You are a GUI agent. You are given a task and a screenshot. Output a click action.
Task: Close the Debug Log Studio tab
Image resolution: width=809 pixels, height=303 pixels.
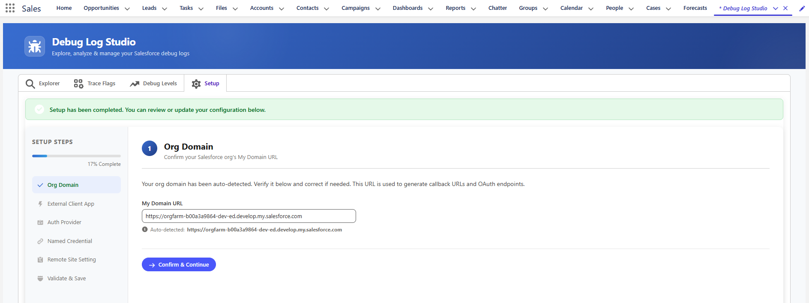[x=785, y=8]
